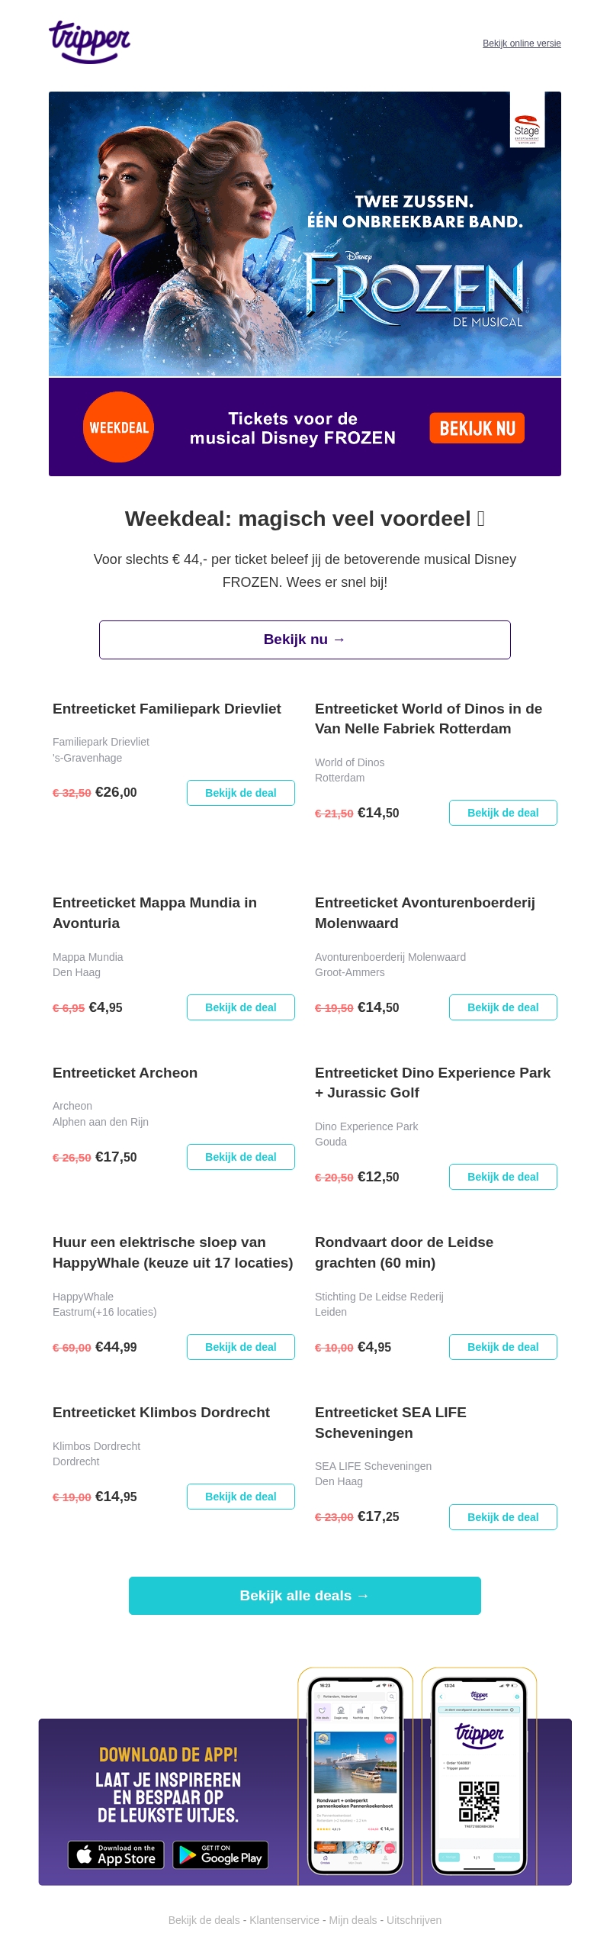Open the Klantenservice footer link
Viewport: 610px width, 1956px height.
[284, 1920]
